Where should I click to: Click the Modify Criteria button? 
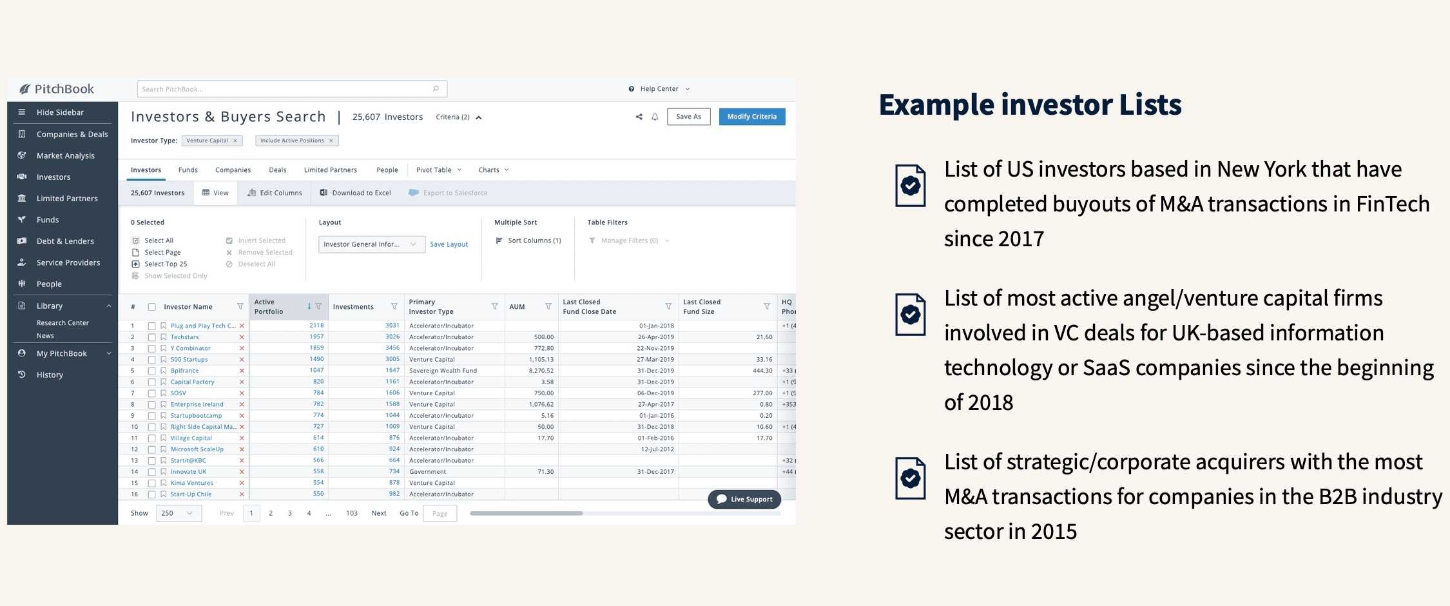(752, 117)
